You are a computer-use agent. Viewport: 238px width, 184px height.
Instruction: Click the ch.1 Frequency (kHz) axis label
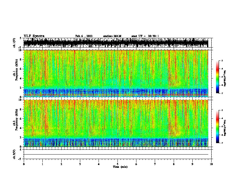tap(16, 70)
